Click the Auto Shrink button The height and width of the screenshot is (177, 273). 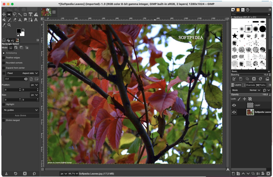point(21,116)
